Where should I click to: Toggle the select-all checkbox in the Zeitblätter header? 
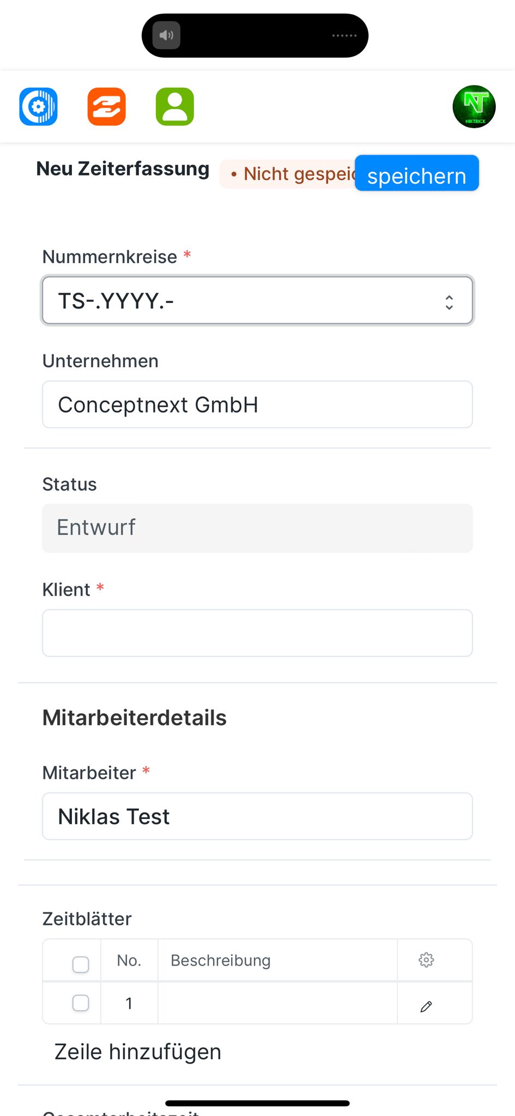[x=81, y=964]
